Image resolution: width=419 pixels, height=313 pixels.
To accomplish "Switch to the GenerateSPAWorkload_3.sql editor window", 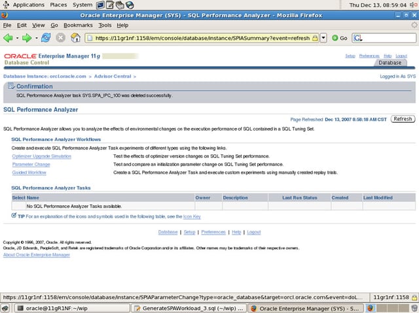I will click(x=189, y=308).
